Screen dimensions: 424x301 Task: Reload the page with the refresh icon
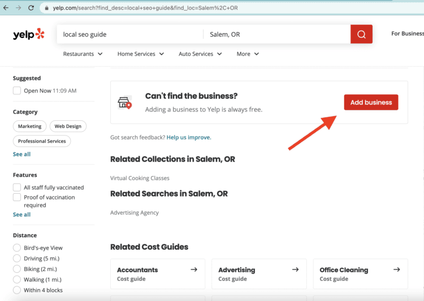[32, 8]
